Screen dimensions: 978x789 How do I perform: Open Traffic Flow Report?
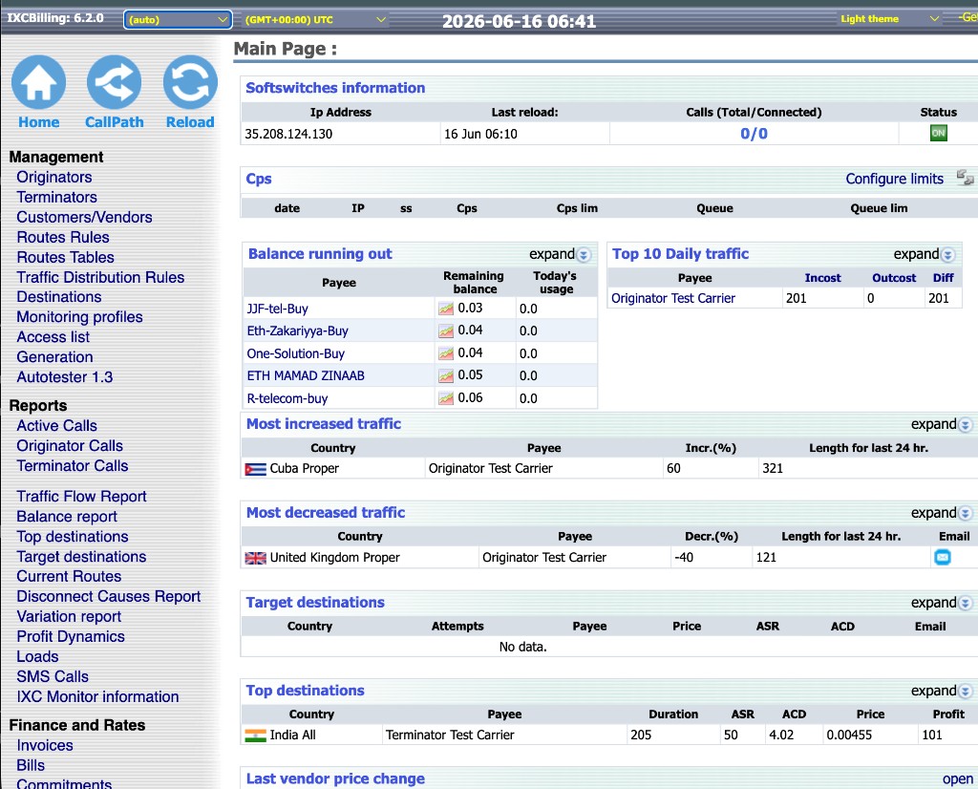pos(82,497)
